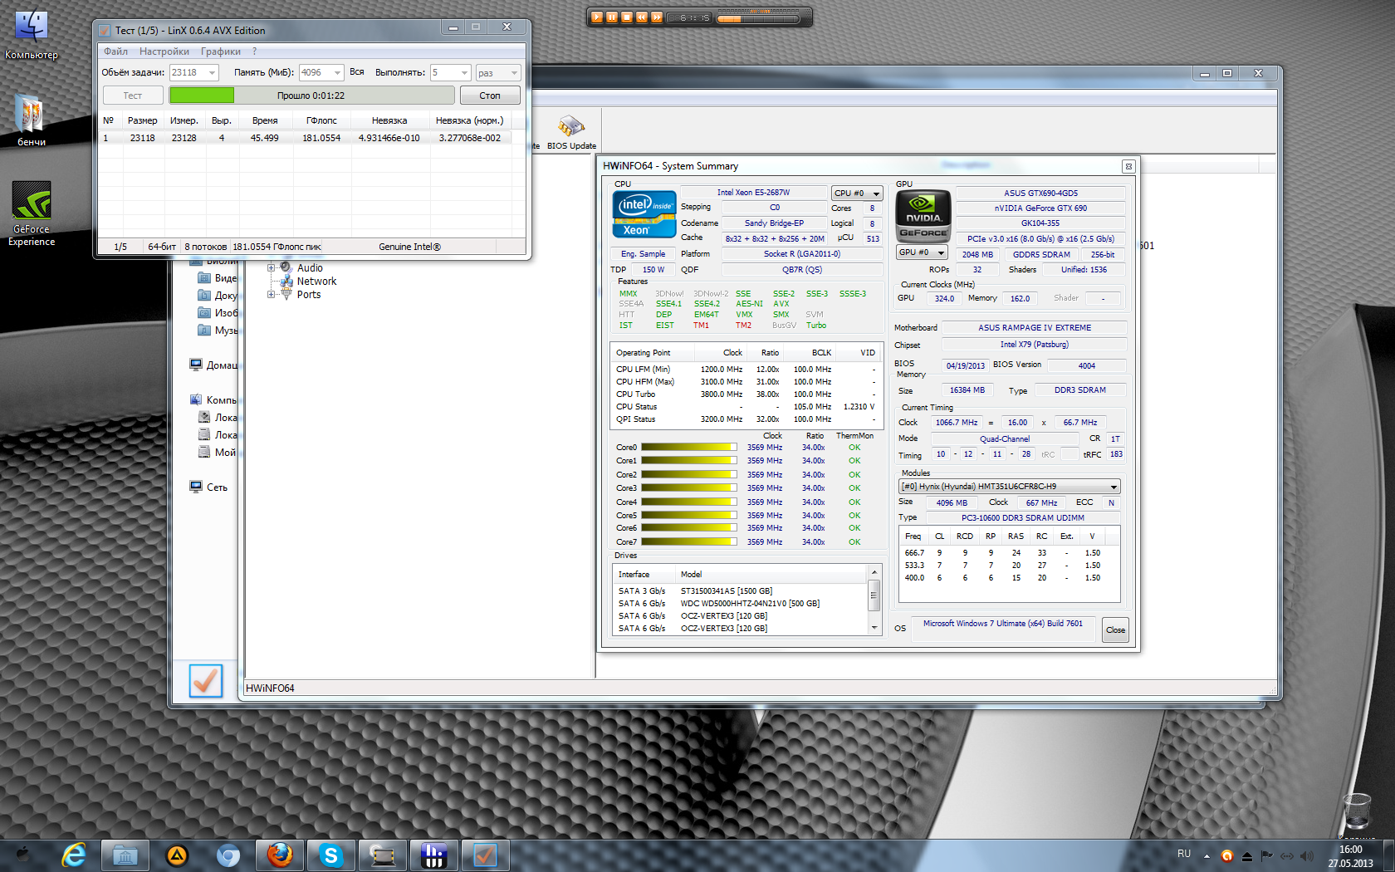
Task: Rewind track in the media player widget
Action: click(642, 17)
